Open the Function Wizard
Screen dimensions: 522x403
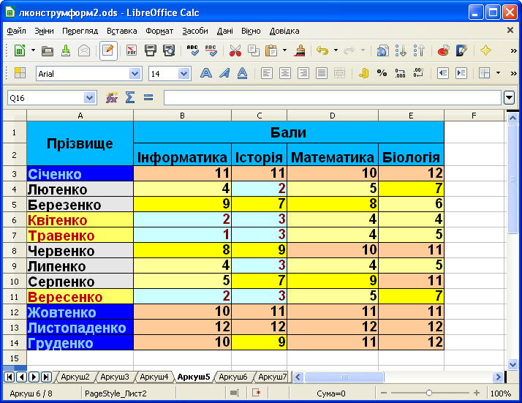click(112, 97)
